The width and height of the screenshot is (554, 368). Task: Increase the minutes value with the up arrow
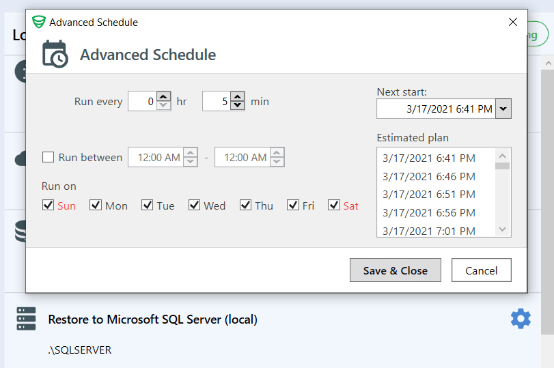pyautogui.click(x=238, y=96)
